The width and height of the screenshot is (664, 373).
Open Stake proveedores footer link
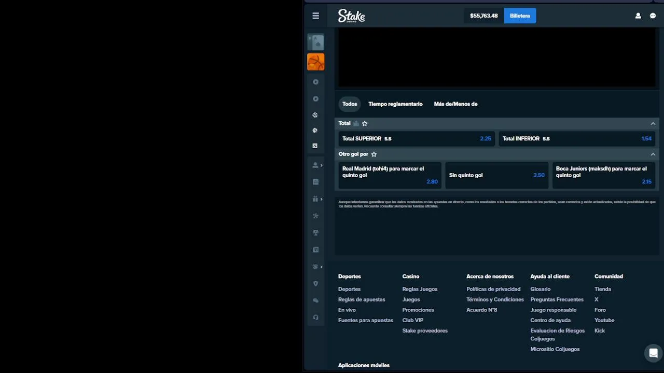point(425,331)
